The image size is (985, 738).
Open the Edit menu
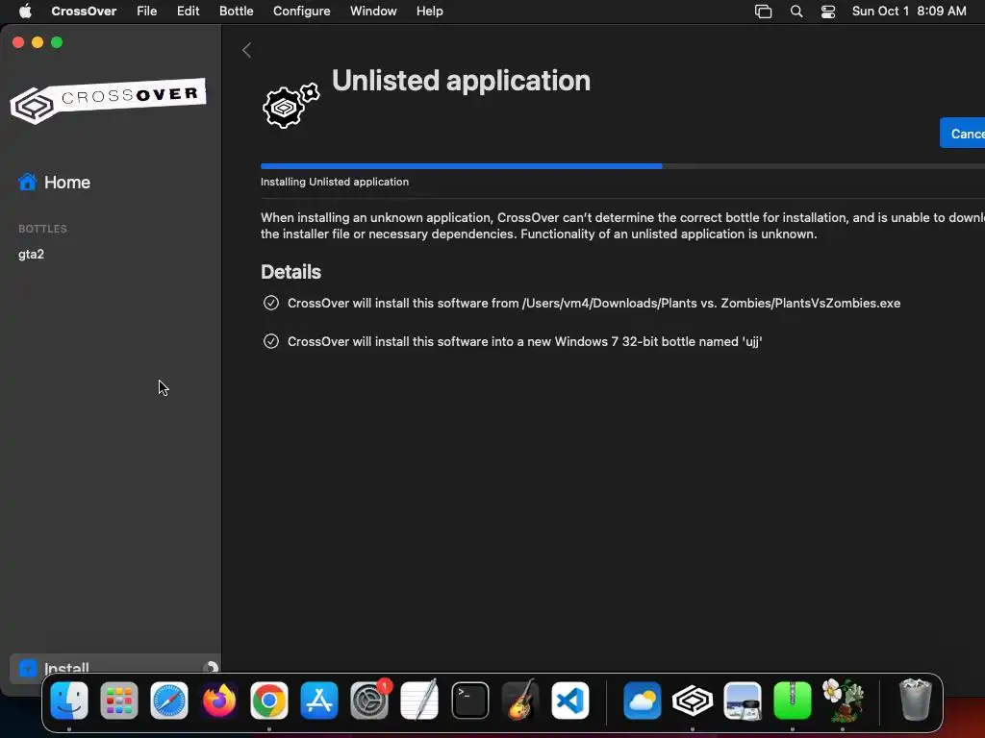[x=188, y=12]
